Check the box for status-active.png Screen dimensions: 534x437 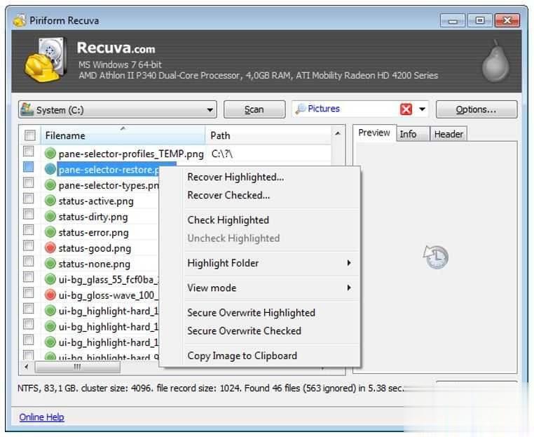[x=28, y=198]
